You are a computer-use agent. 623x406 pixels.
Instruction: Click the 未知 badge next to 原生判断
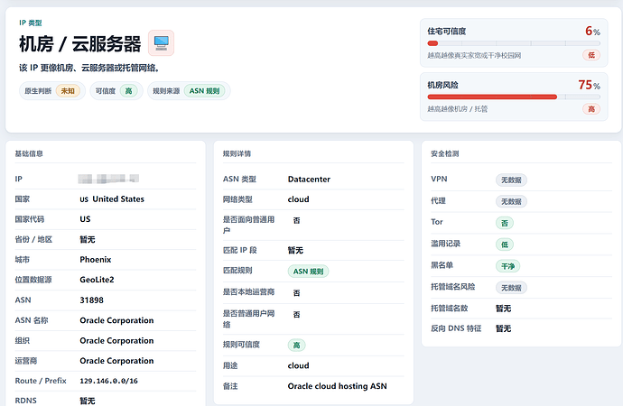pos(68,91)
